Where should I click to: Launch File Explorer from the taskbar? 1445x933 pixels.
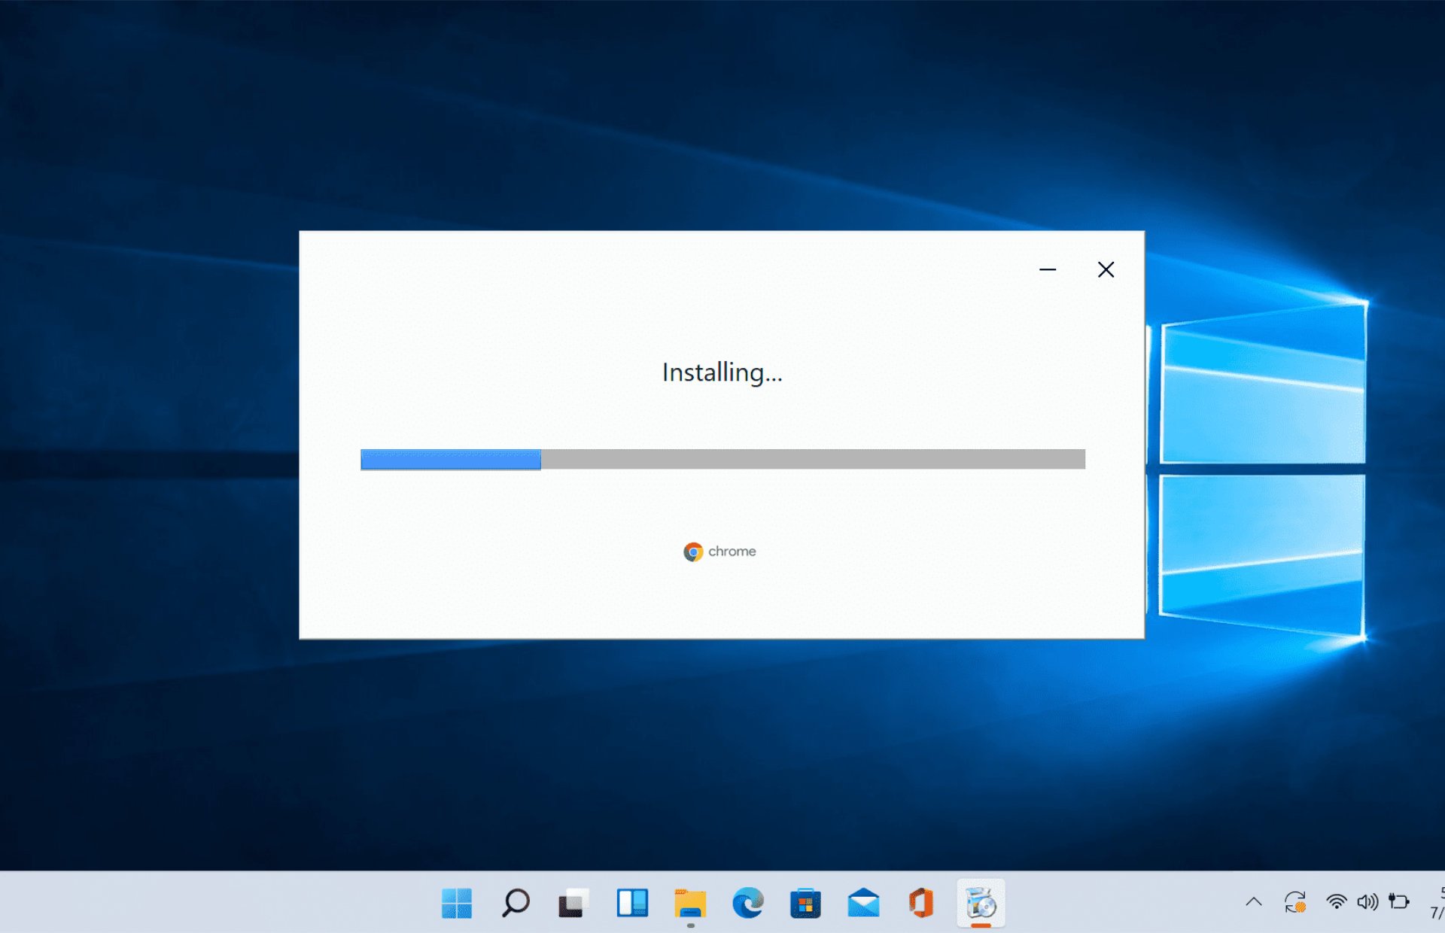690,904
